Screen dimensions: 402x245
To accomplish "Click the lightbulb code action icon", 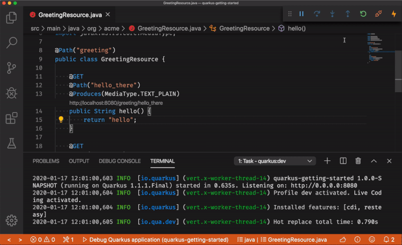I will tap(61, 120).
